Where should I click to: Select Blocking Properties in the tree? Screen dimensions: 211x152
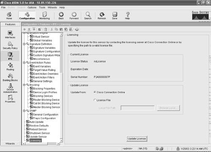point(43,89)
